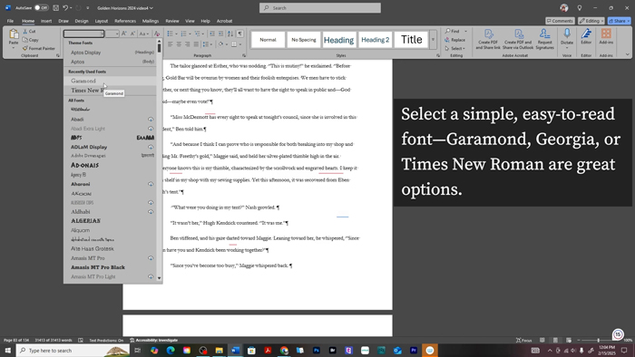Switch to the Review tab
Screen dimensions: 635x357
tap(172, 21)
